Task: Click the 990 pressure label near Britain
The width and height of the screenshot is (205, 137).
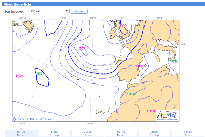Action: point(124,26)
